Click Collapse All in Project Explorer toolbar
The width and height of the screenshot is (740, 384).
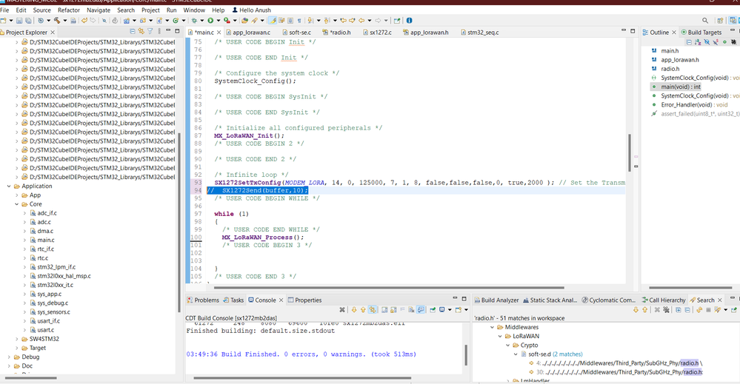point(133,32)
